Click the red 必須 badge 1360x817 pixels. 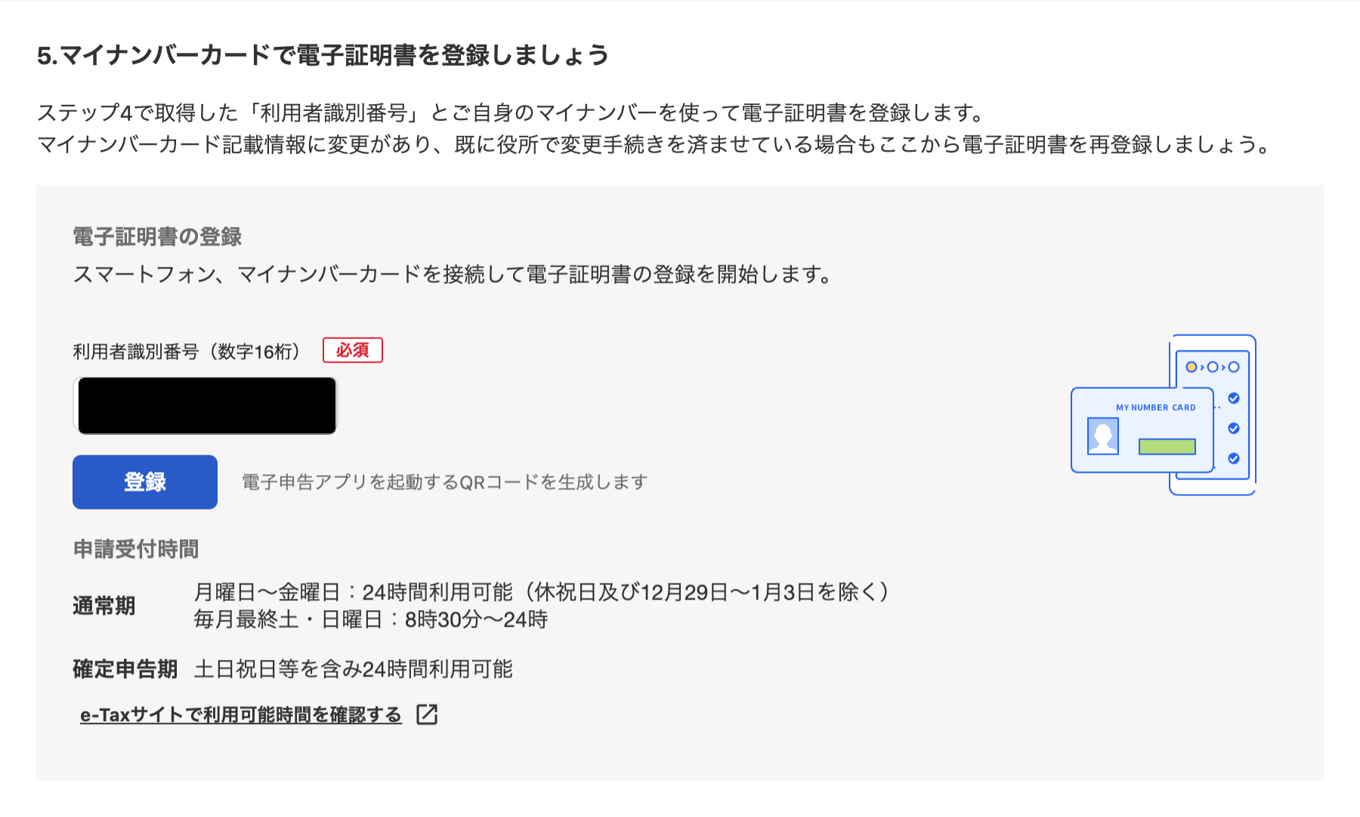point(353,350)
